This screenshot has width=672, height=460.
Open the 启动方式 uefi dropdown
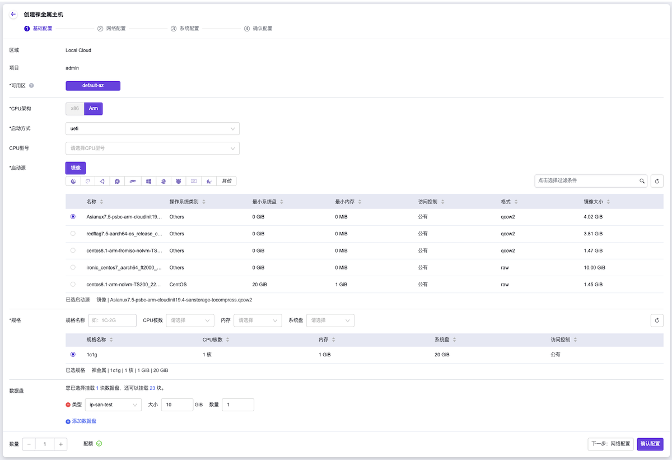[x=152, y=129]
